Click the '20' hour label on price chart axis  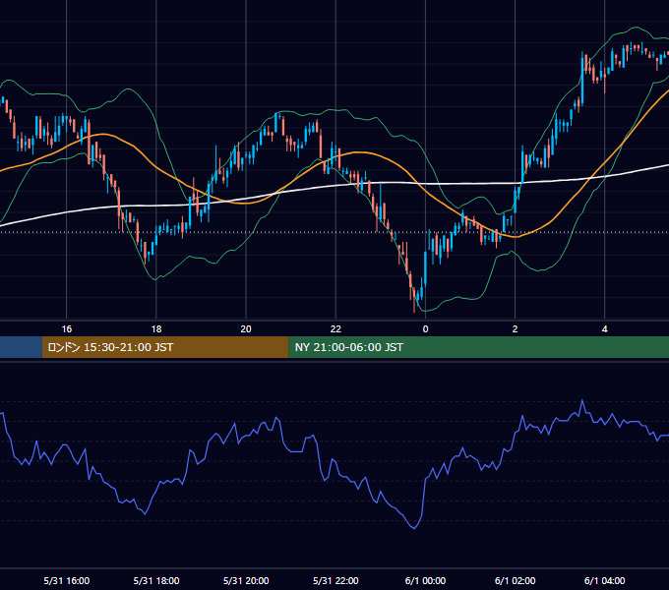coord(246,329)
